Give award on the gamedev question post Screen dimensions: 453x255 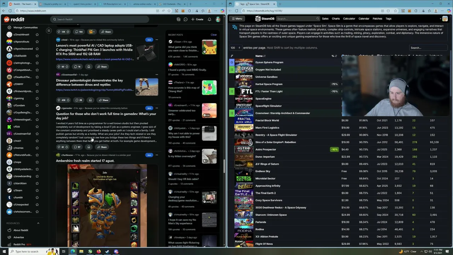pos(89,147)
